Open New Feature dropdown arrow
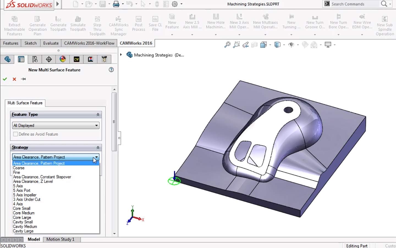This screenshot has width=396, height=248. pyautogui.click(x=172, y=35)
